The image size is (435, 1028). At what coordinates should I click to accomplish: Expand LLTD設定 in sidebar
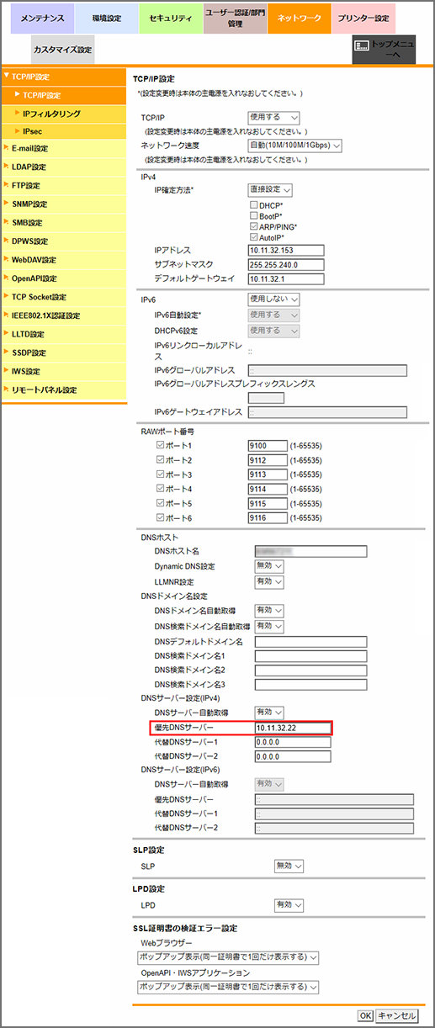click(63, 334)
